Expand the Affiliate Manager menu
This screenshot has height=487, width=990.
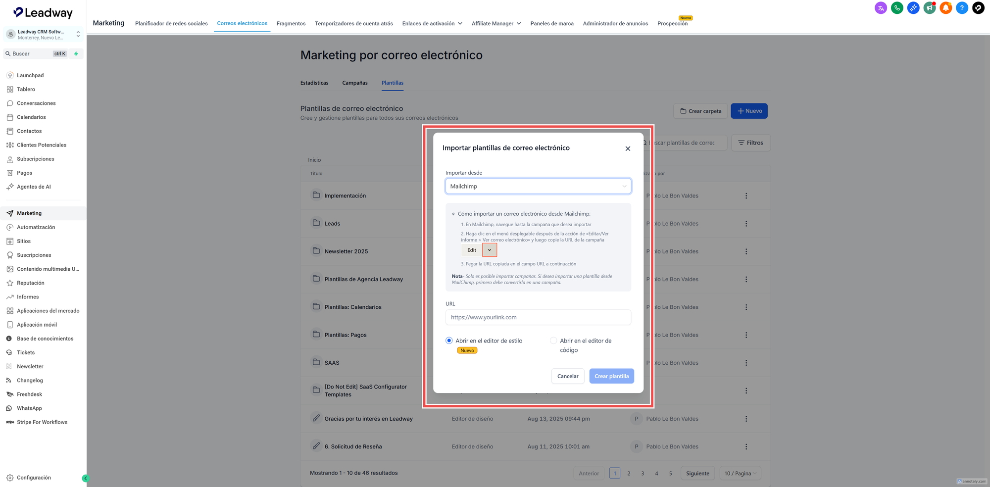496,23
